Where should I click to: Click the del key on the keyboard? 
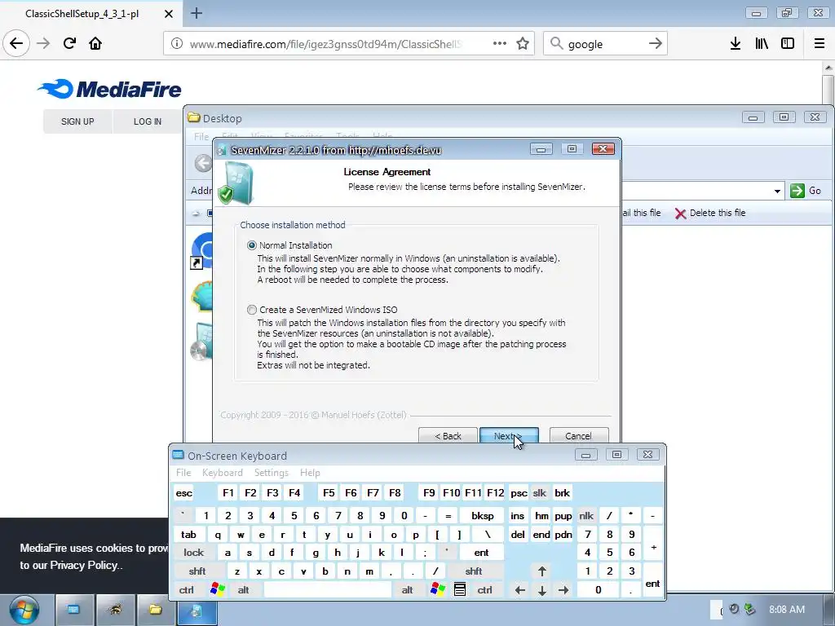click(518, 535)
